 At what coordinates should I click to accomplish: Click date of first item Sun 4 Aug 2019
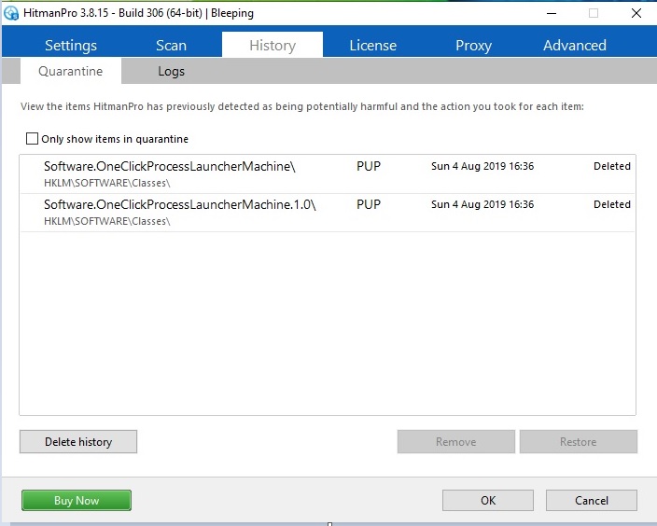(x=482, y=166)
